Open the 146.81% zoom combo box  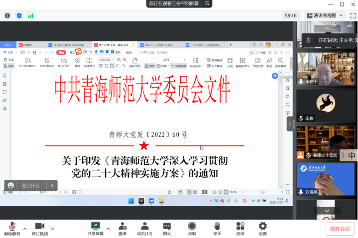tap(106, 60)
